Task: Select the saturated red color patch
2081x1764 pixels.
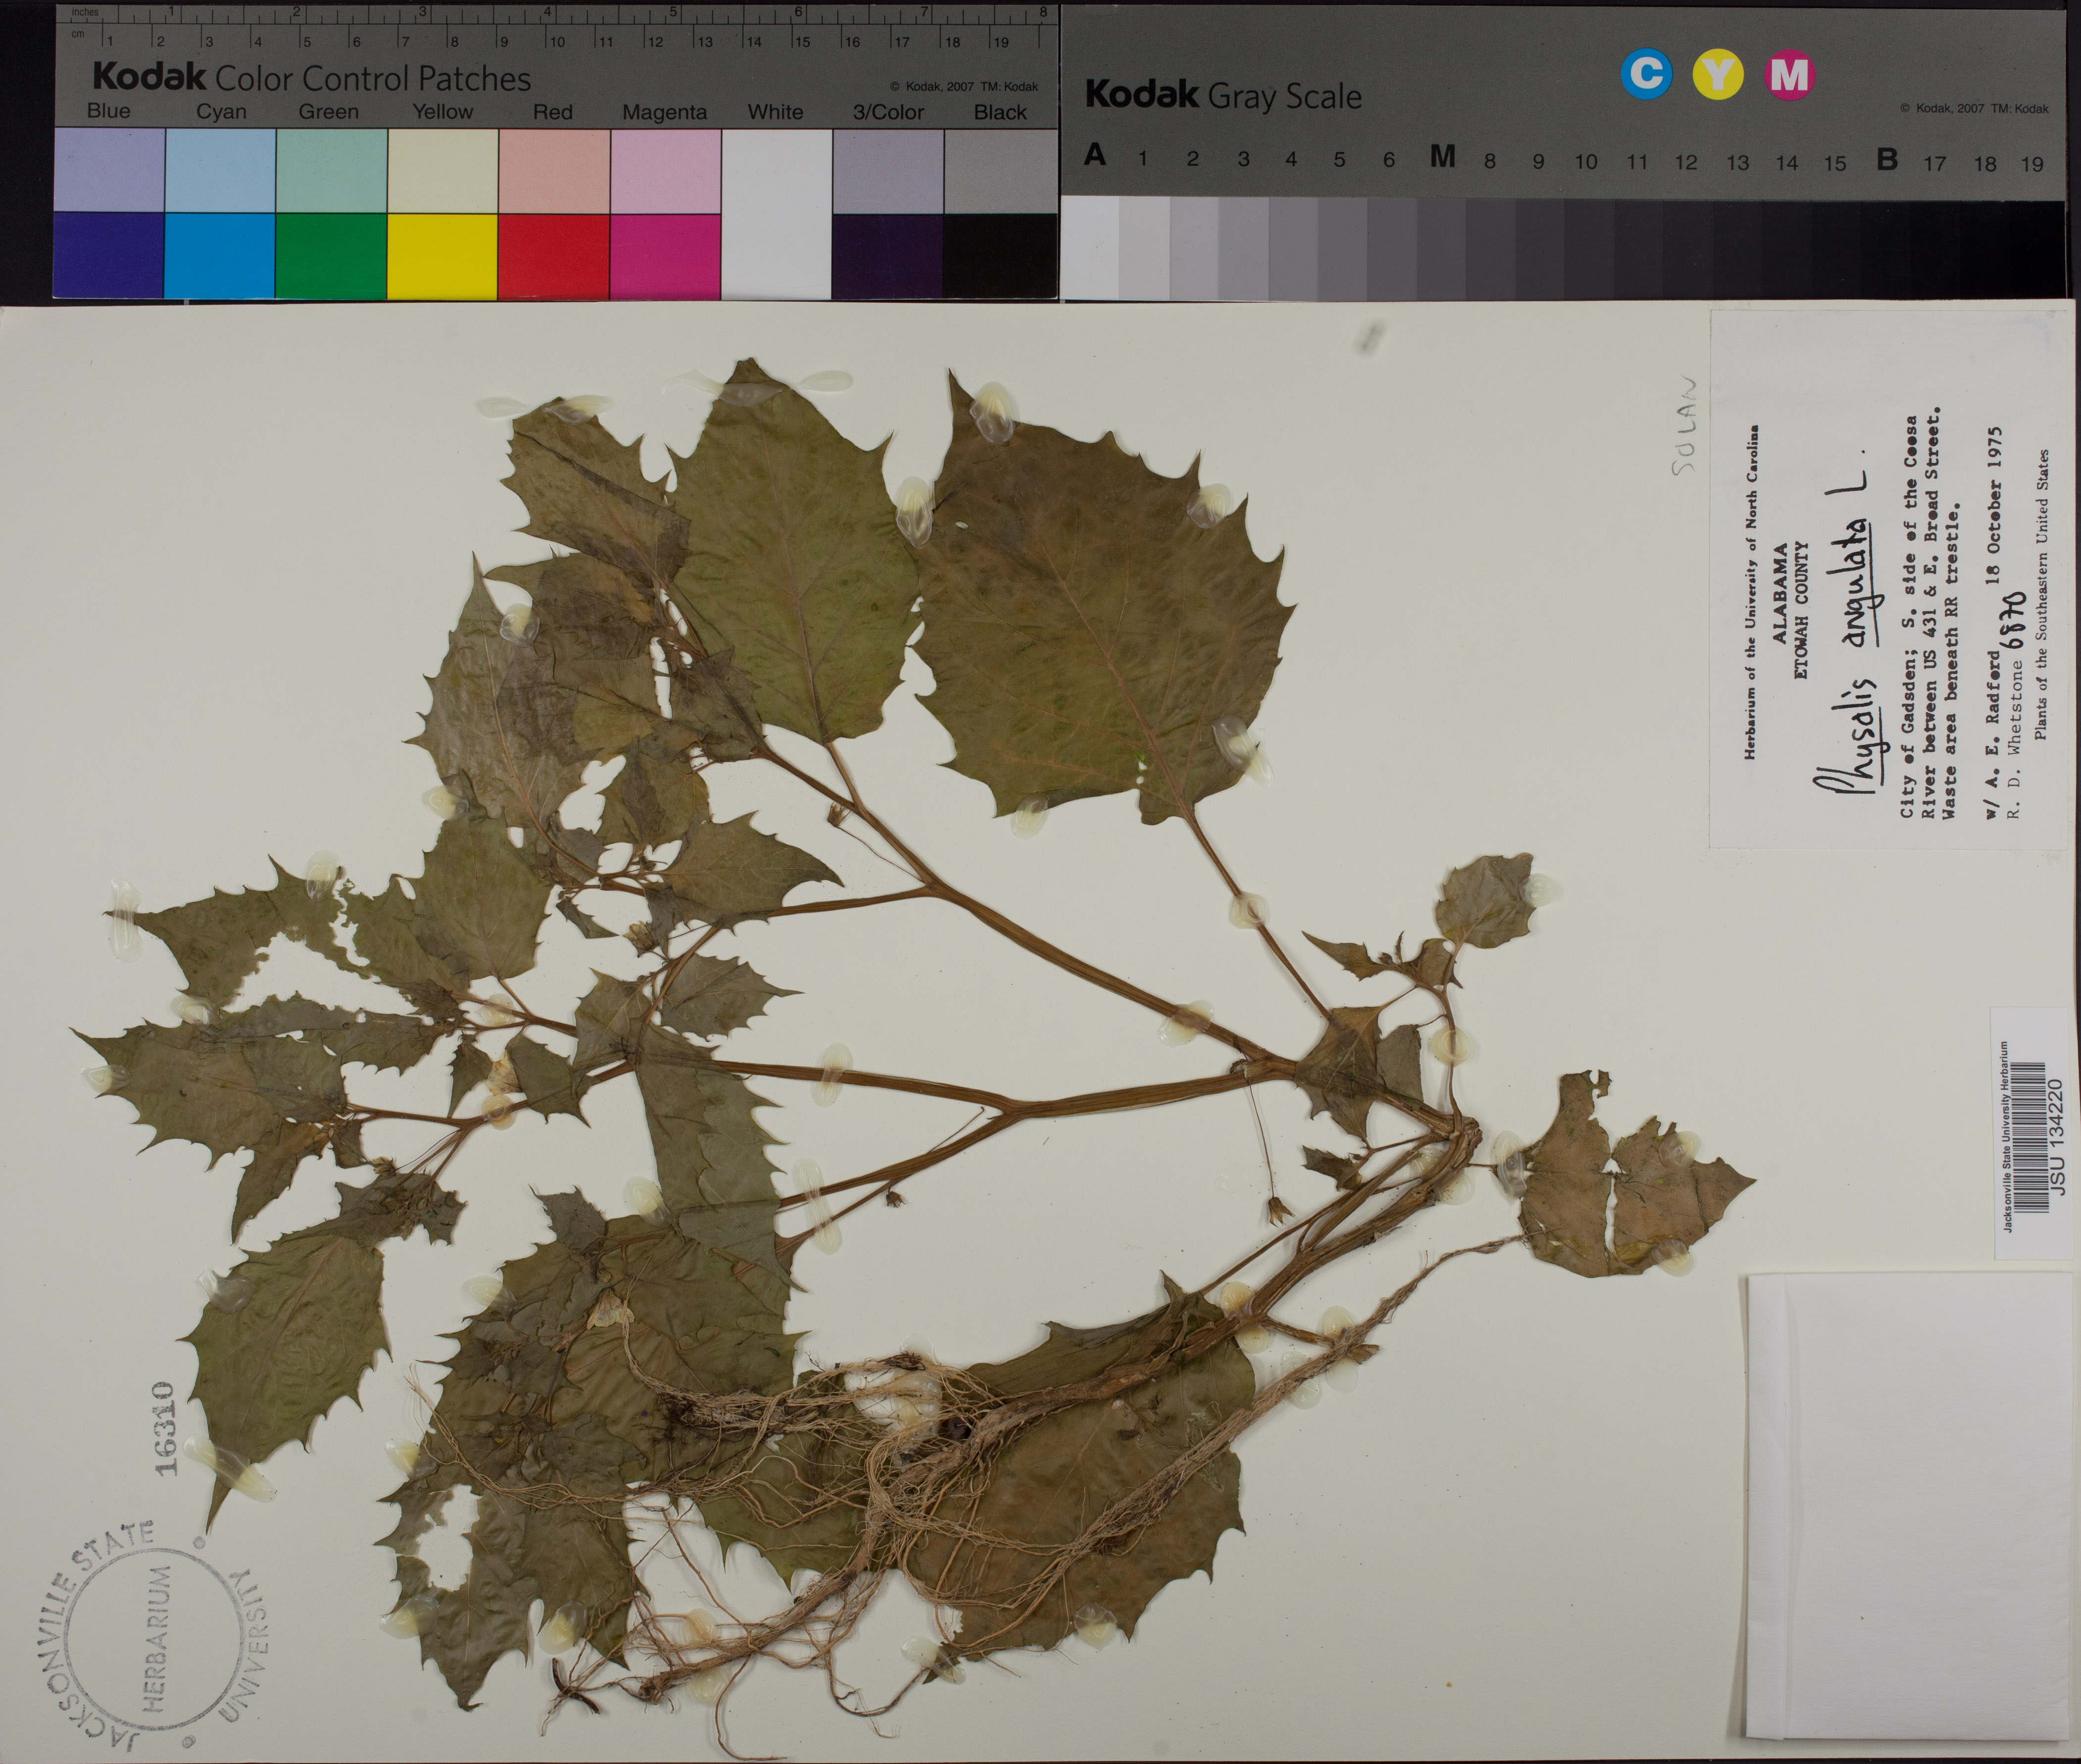Action: click(x=553, y=256)
